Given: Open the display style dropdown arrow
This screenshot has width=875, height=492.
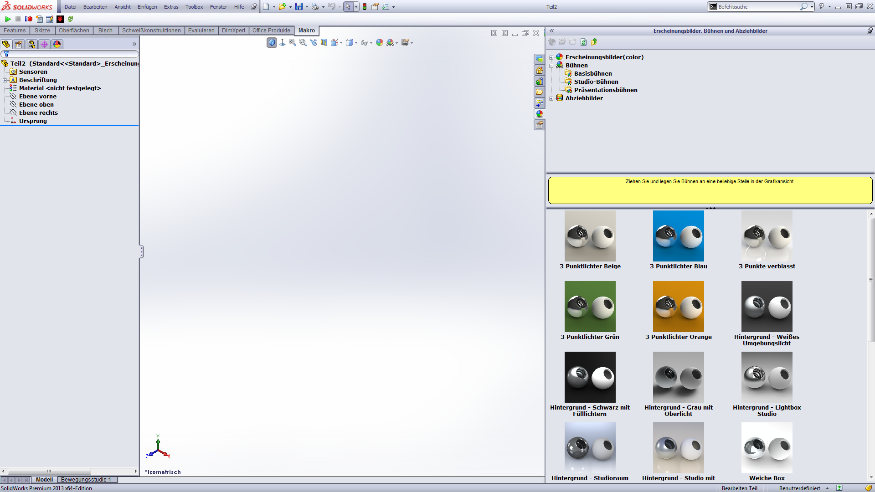Looking at the screenshot, I should [356, 43].
